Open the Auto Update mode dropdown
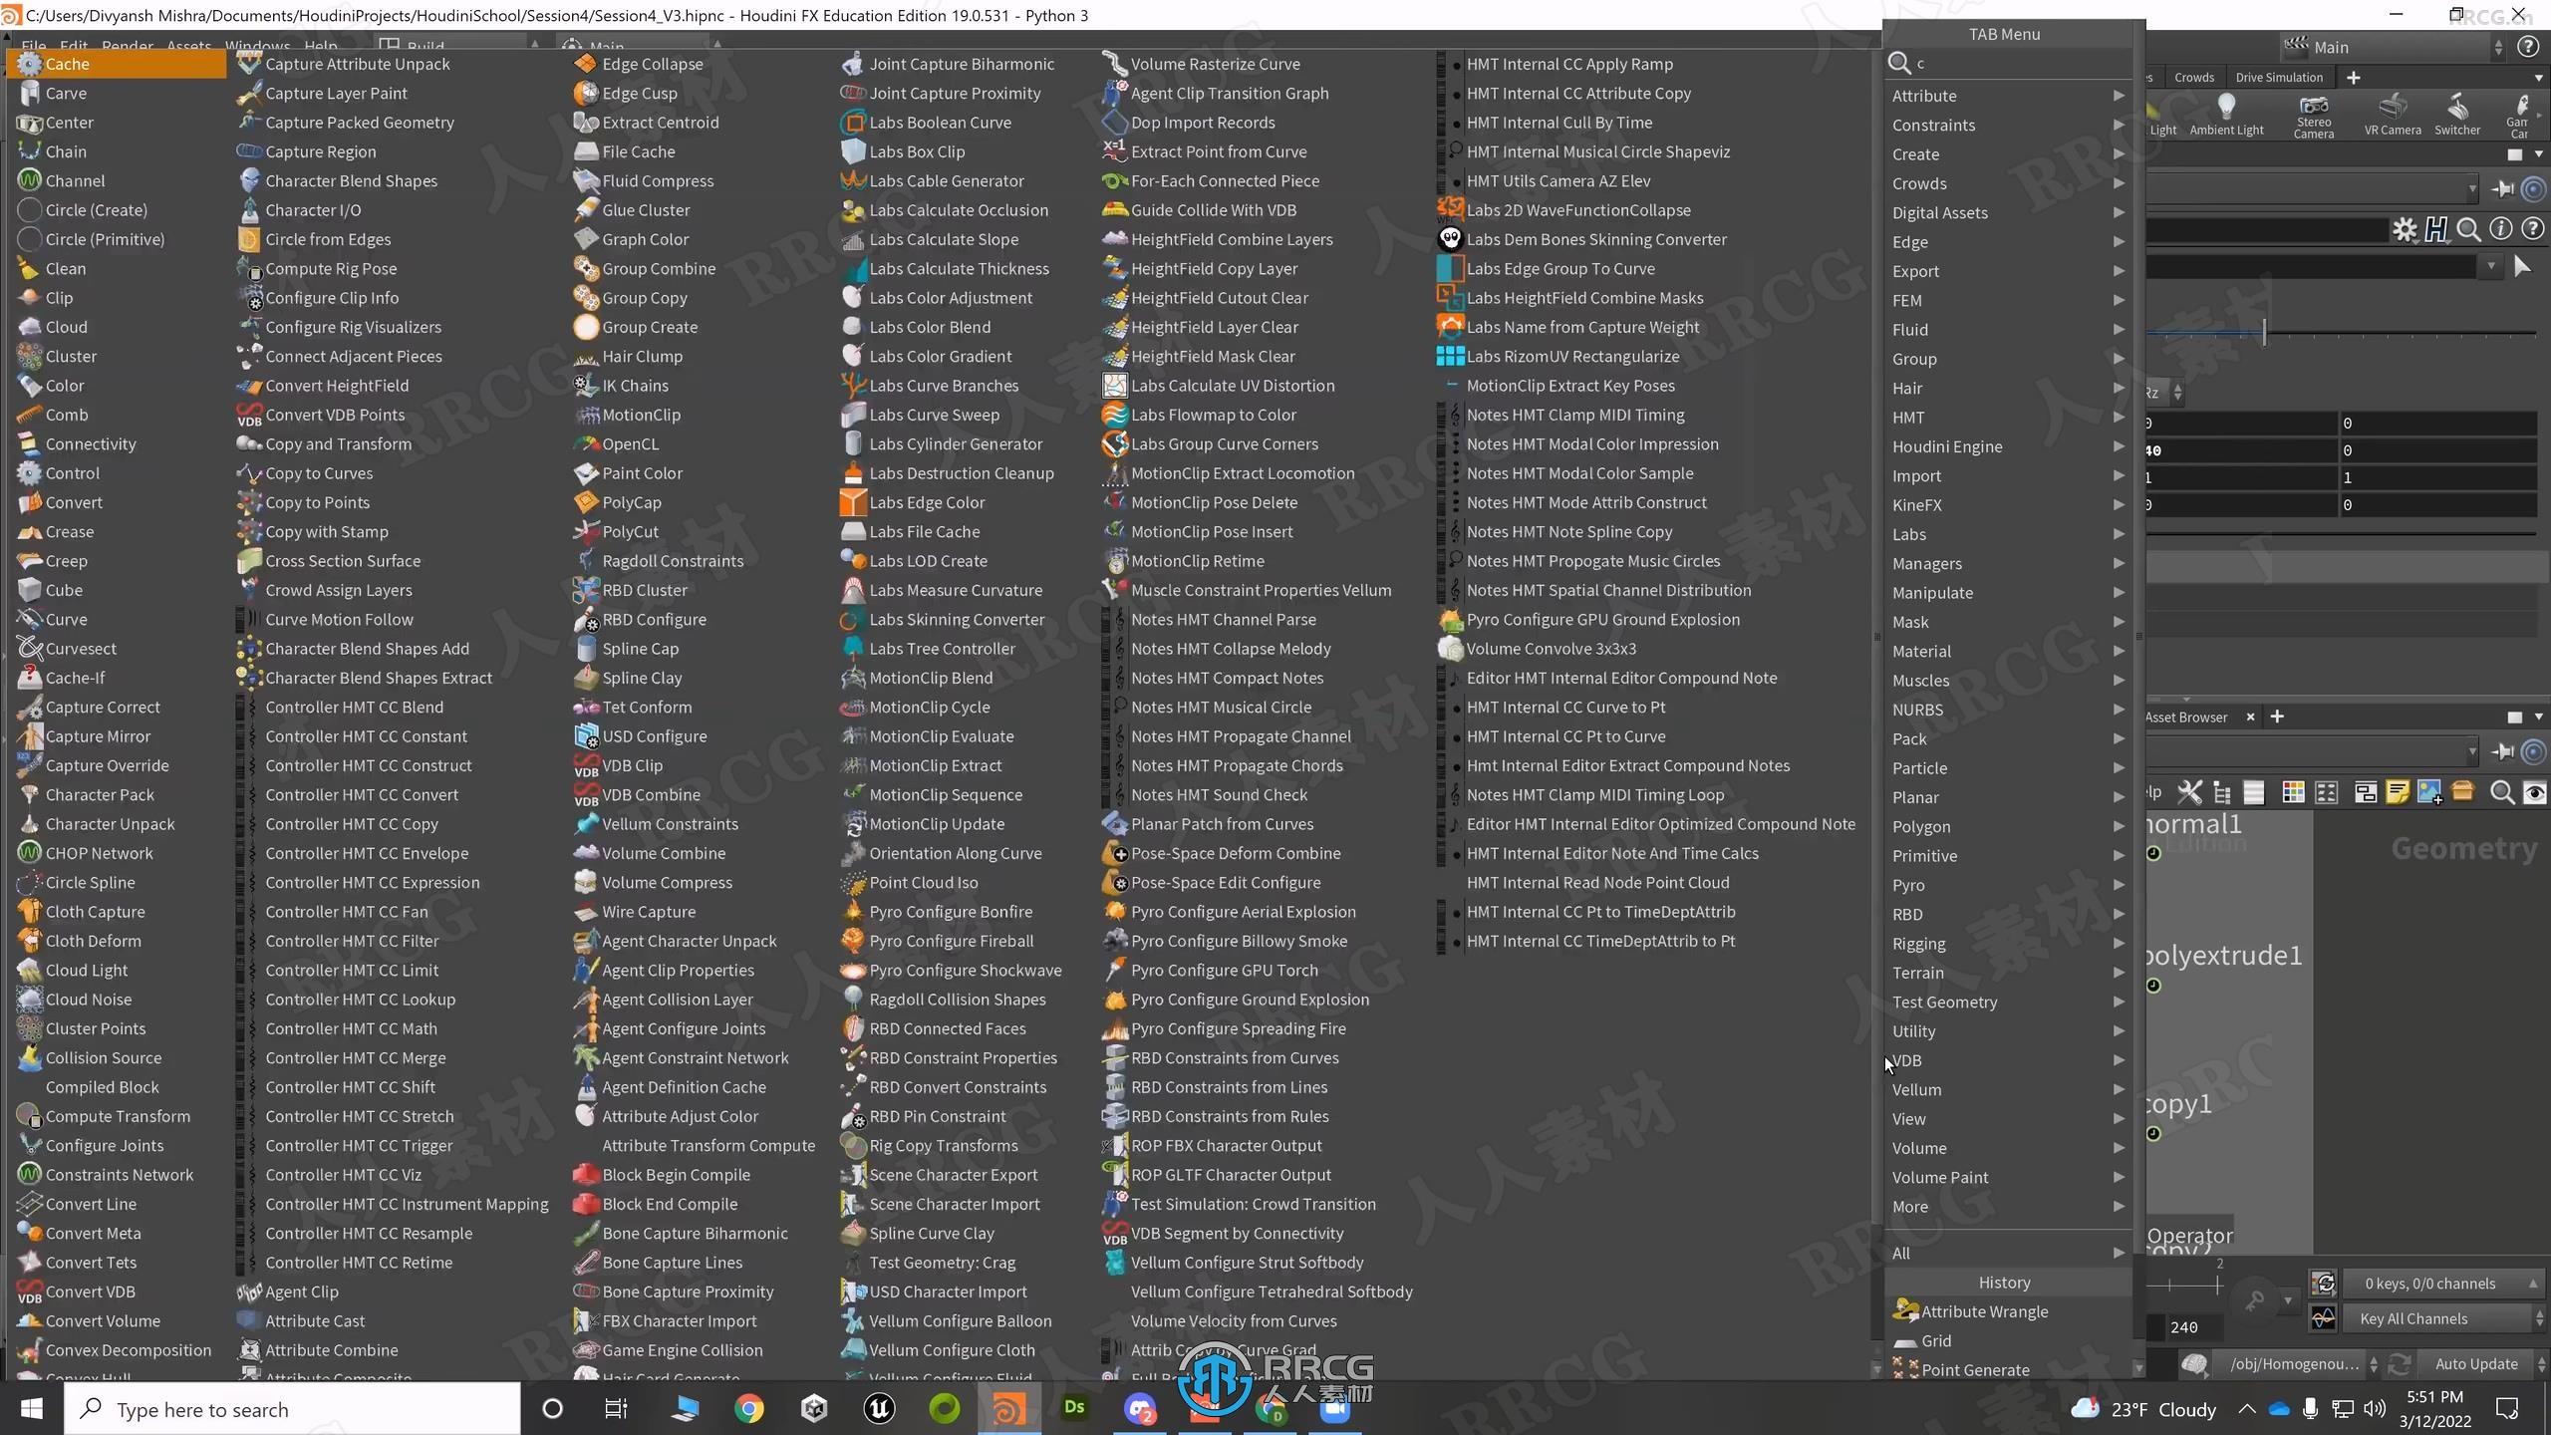Screen dimensions: 2551x1435 coord(2486,1363)
